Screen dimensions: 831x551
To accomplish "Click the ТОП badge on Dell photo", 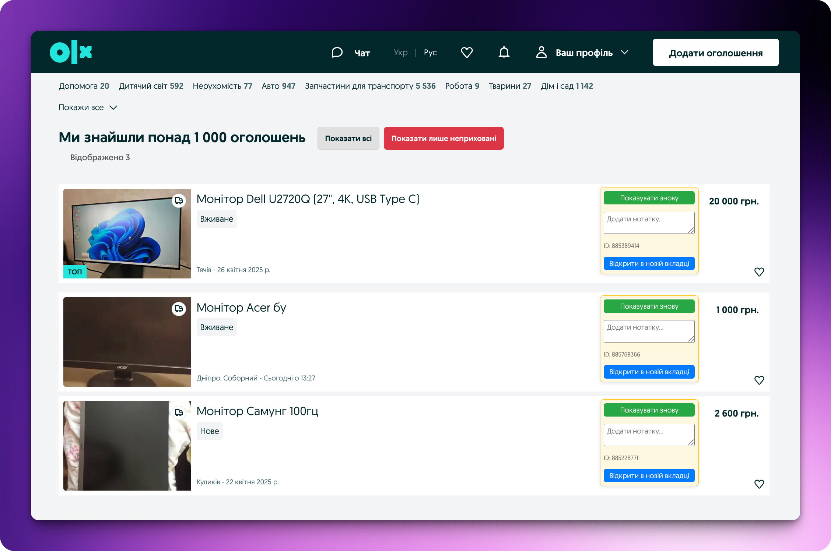I will pos(75,272).
